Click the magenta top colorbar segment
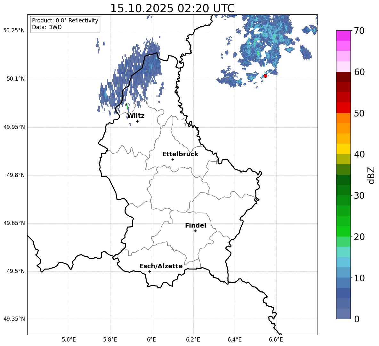Viewport: 379px width, 346px height. pyautogui.click(x=343, y=36)
